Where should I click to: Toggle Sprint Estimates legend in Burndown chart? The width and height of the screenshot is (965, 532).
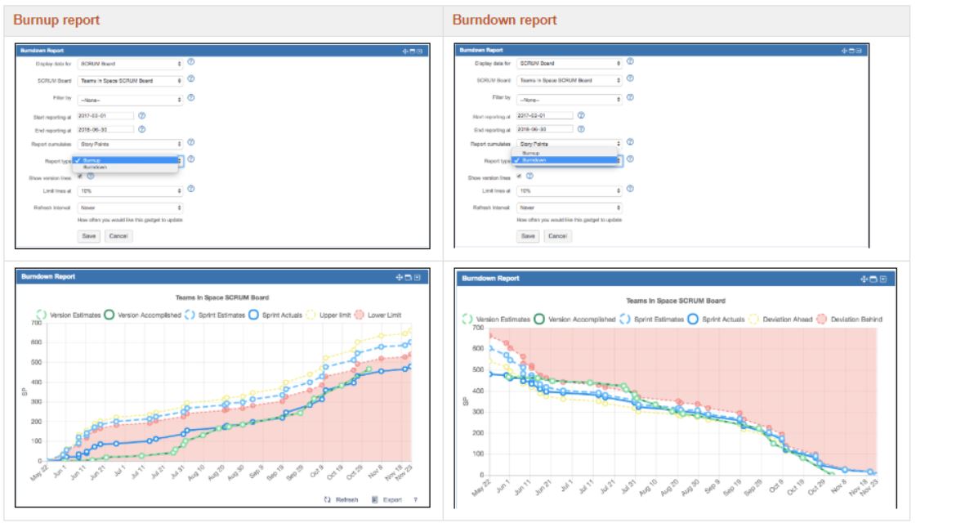click(652, 320)
